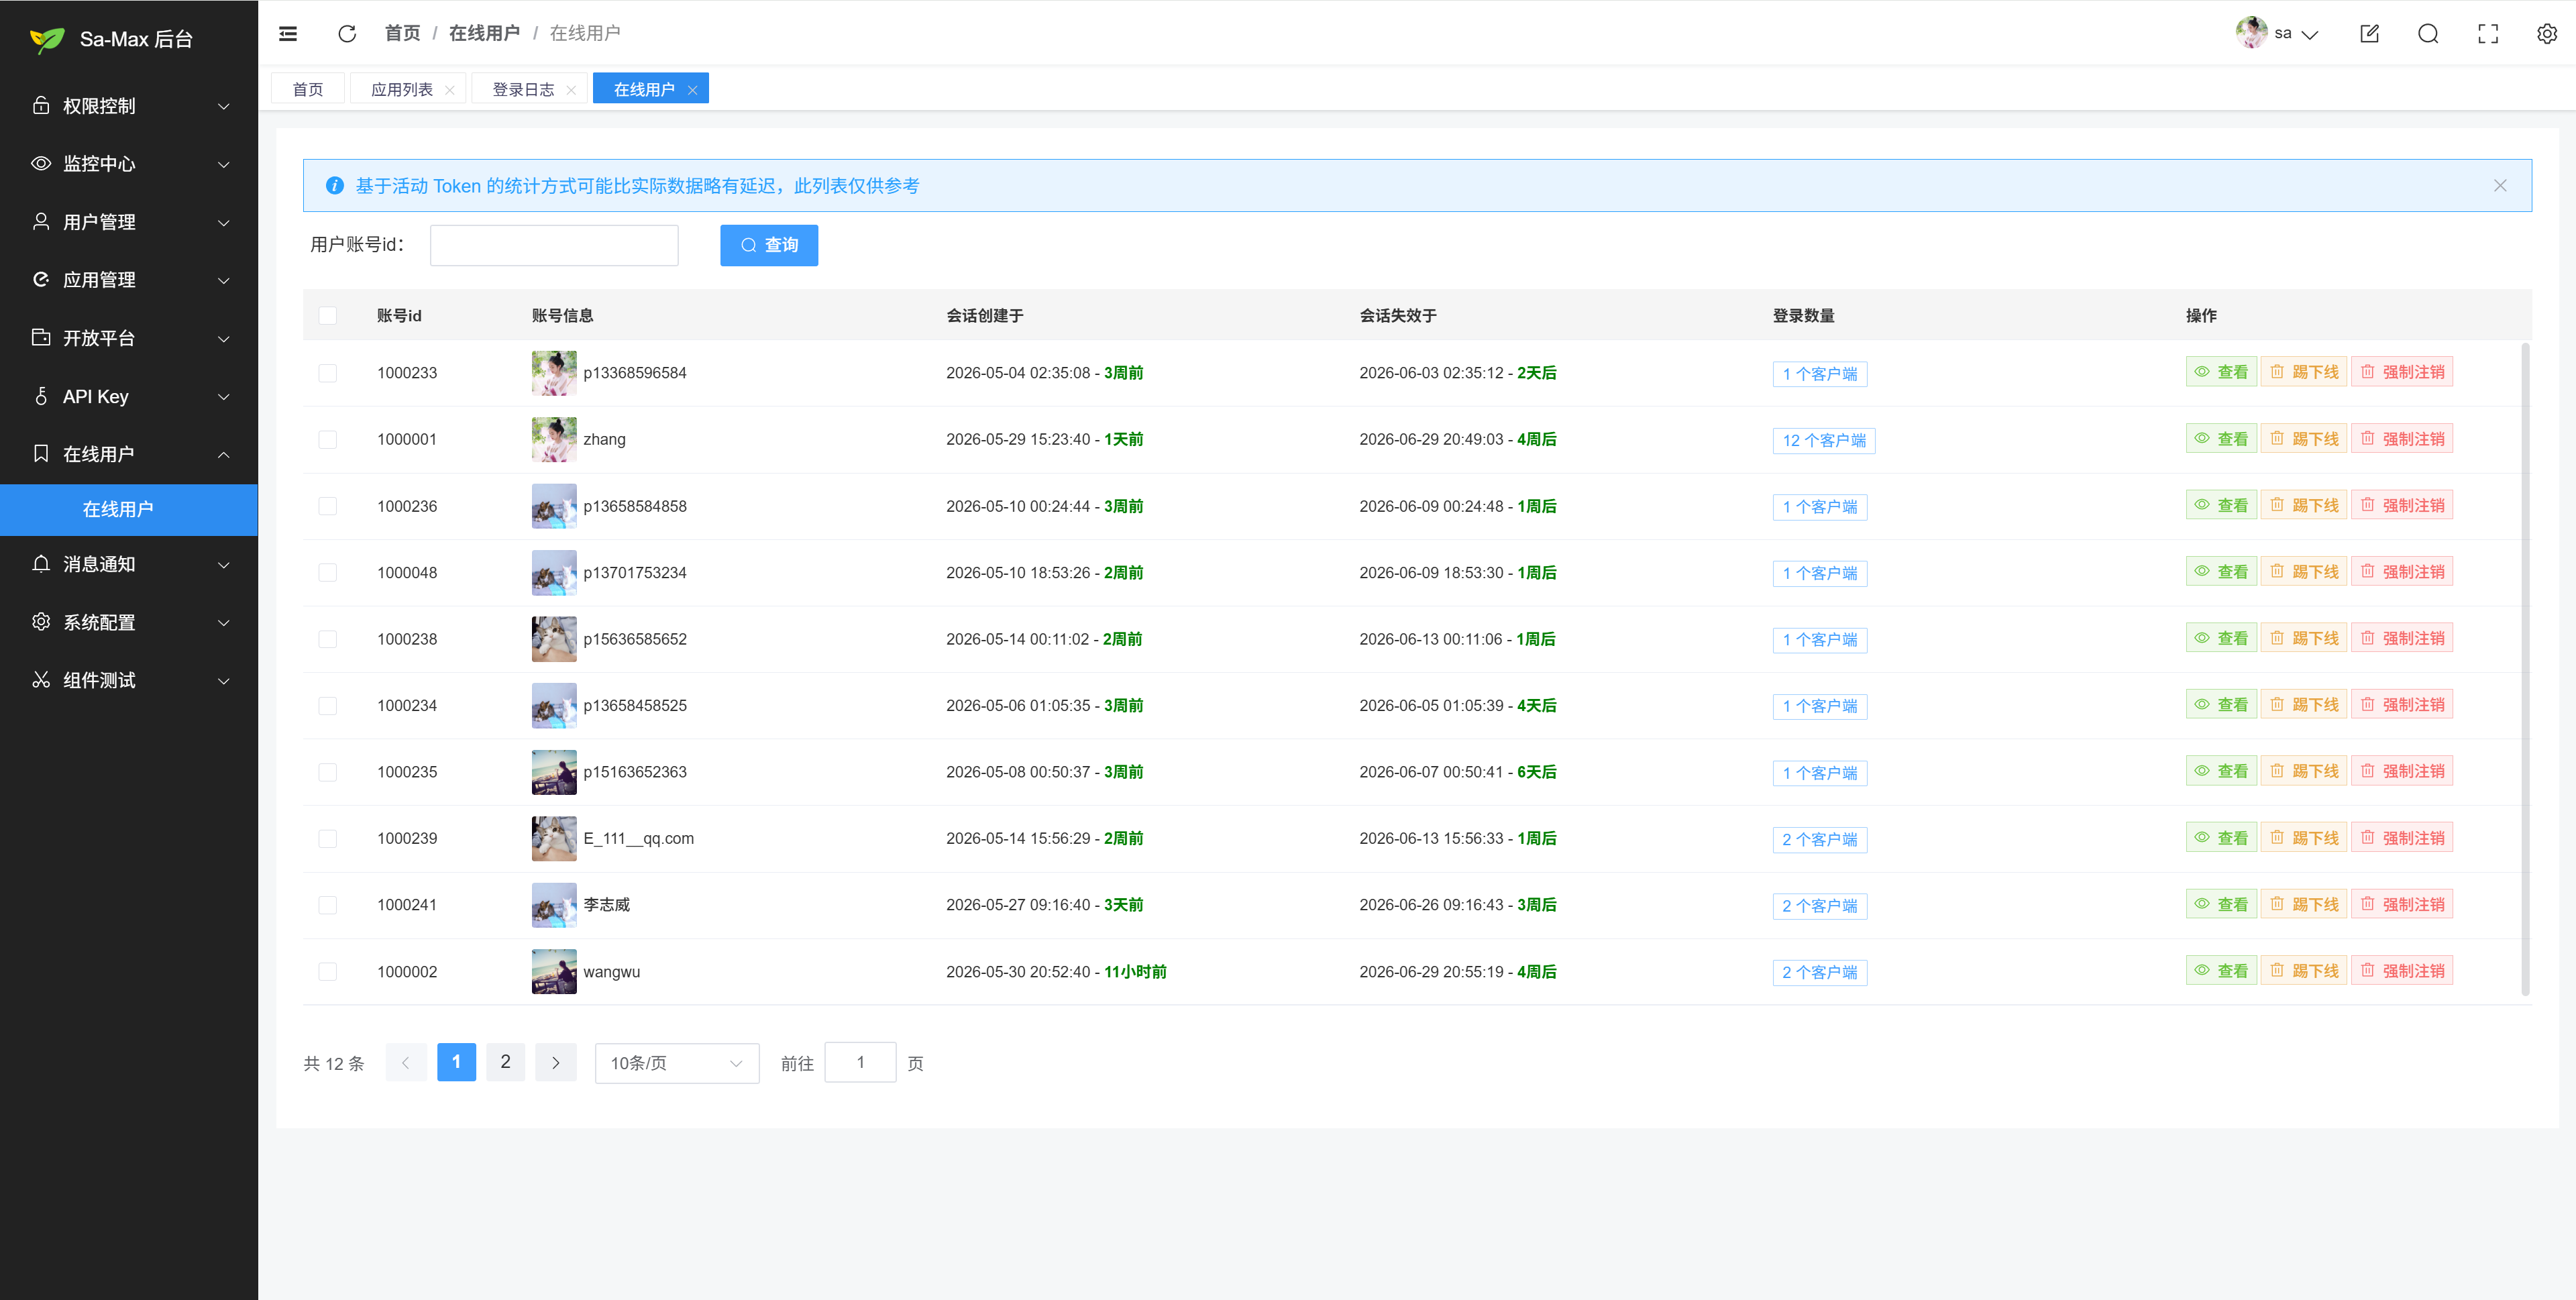Click the refresh page icon
Screen dimensions: 2576x1300
tap(347, 34)
